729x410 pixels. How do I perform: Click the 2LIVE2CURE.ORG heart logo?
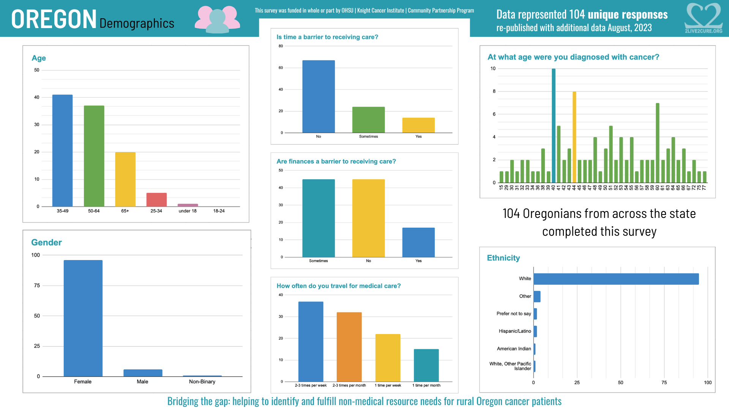click(x=703, y=18)
